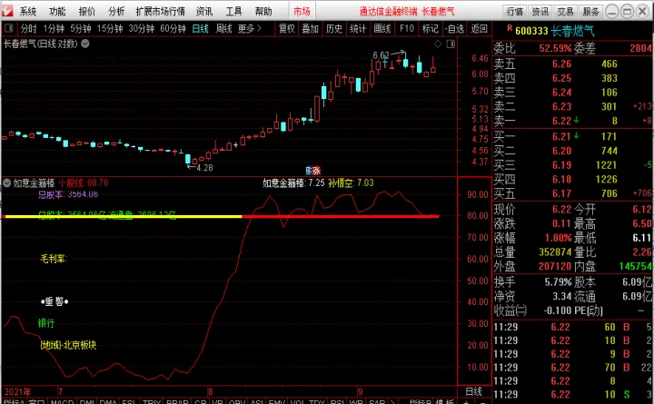Open the 扩展市场行情 menu
The width and height of the screenshot is (654, 404).
pyautogui.click(x=160, y=12)
